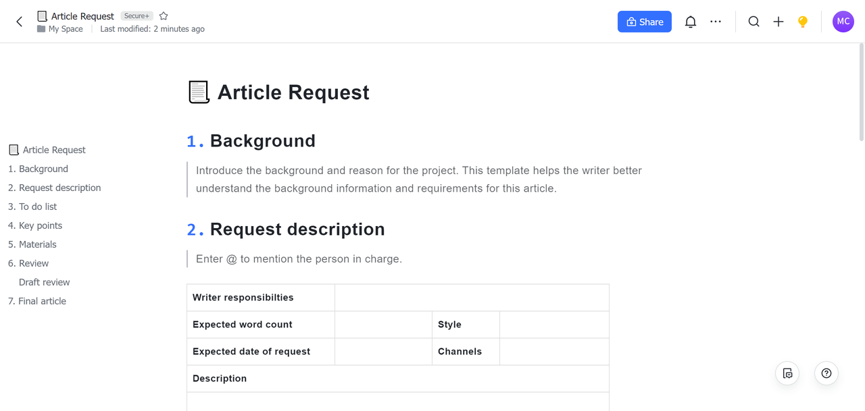Click the help question mark button
865x411 pixels.
(826, 373)
